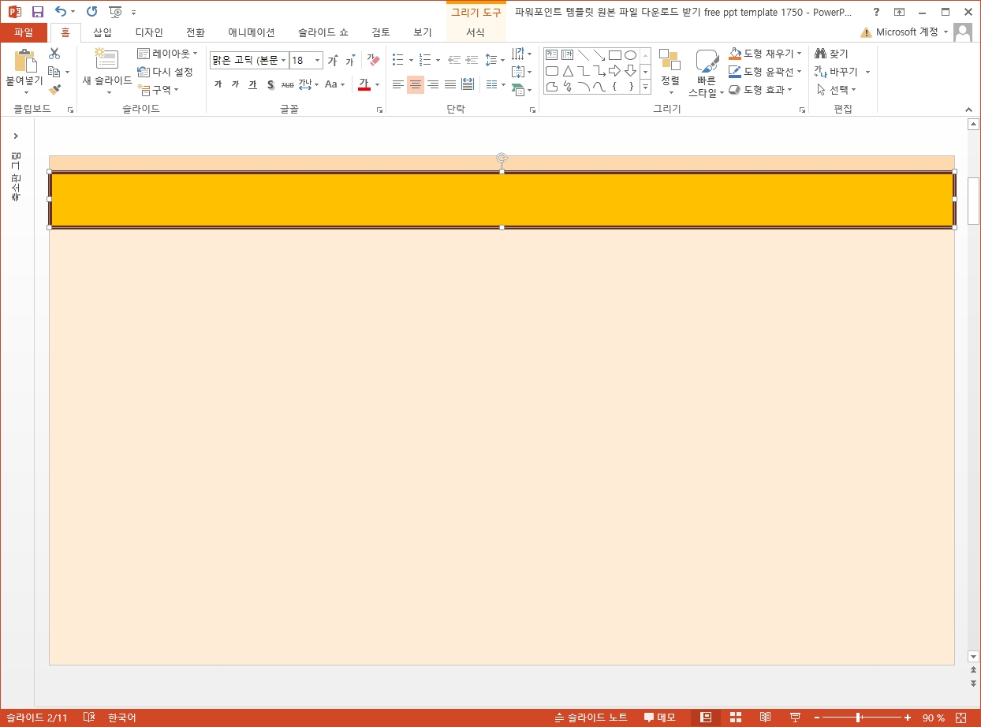Click New Slide (새 슬라이드) button

107,71
